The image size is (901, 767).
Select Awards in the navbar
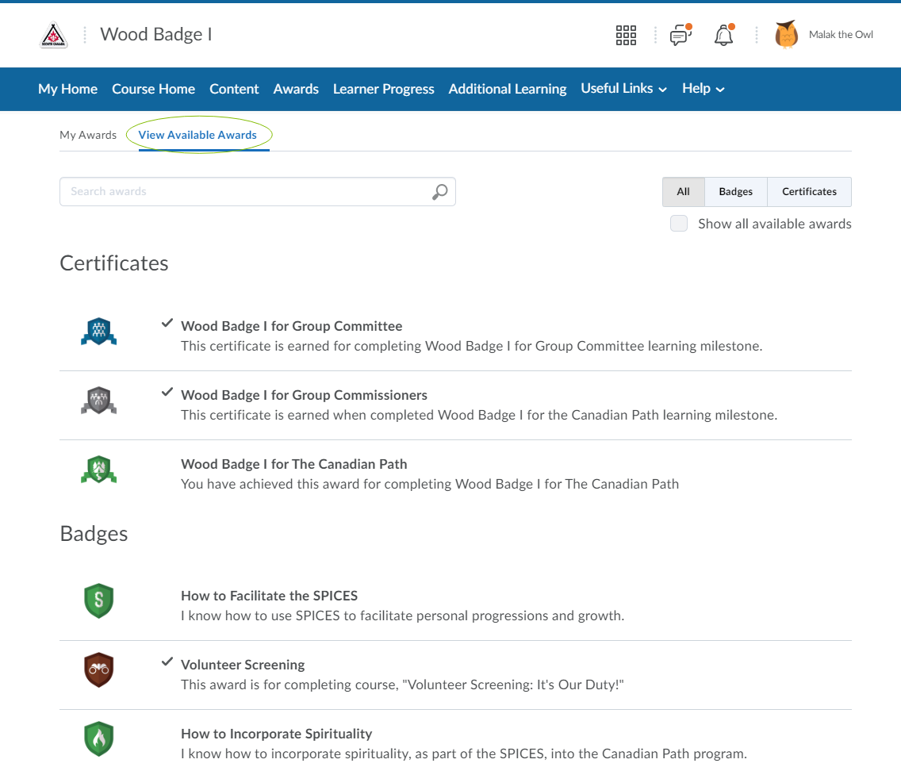point(296,89)
